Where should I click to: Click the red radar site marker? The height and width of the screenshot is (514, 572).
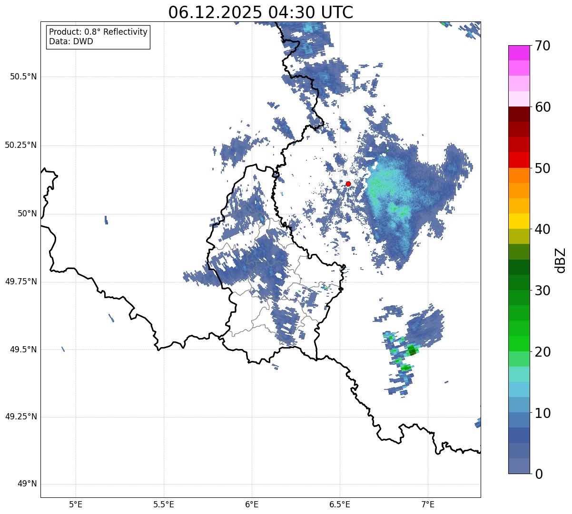coord(348,184)
